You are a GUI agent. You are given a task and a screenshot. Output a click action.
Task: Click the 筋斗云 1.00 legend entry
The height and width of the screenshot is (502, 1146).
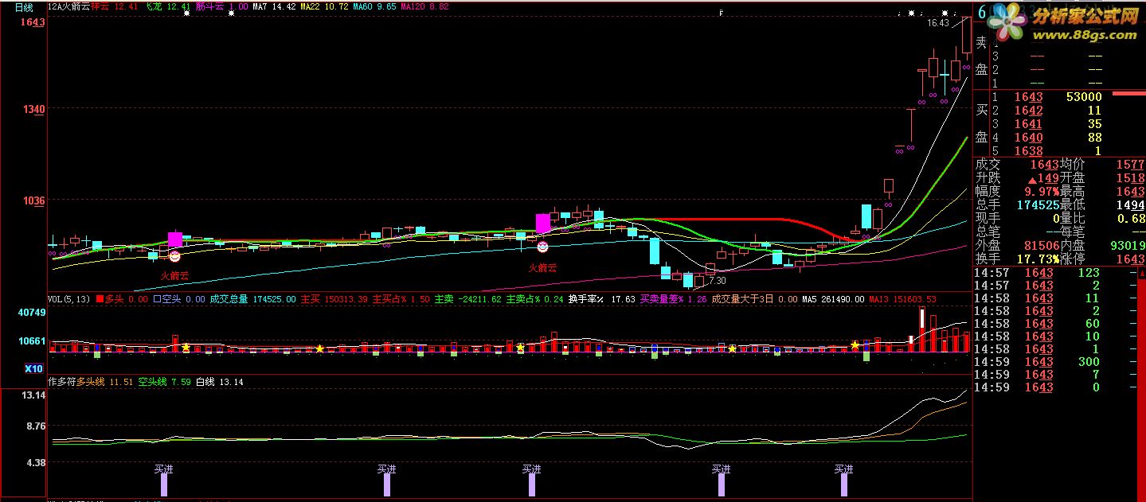[x=221, y=6]
